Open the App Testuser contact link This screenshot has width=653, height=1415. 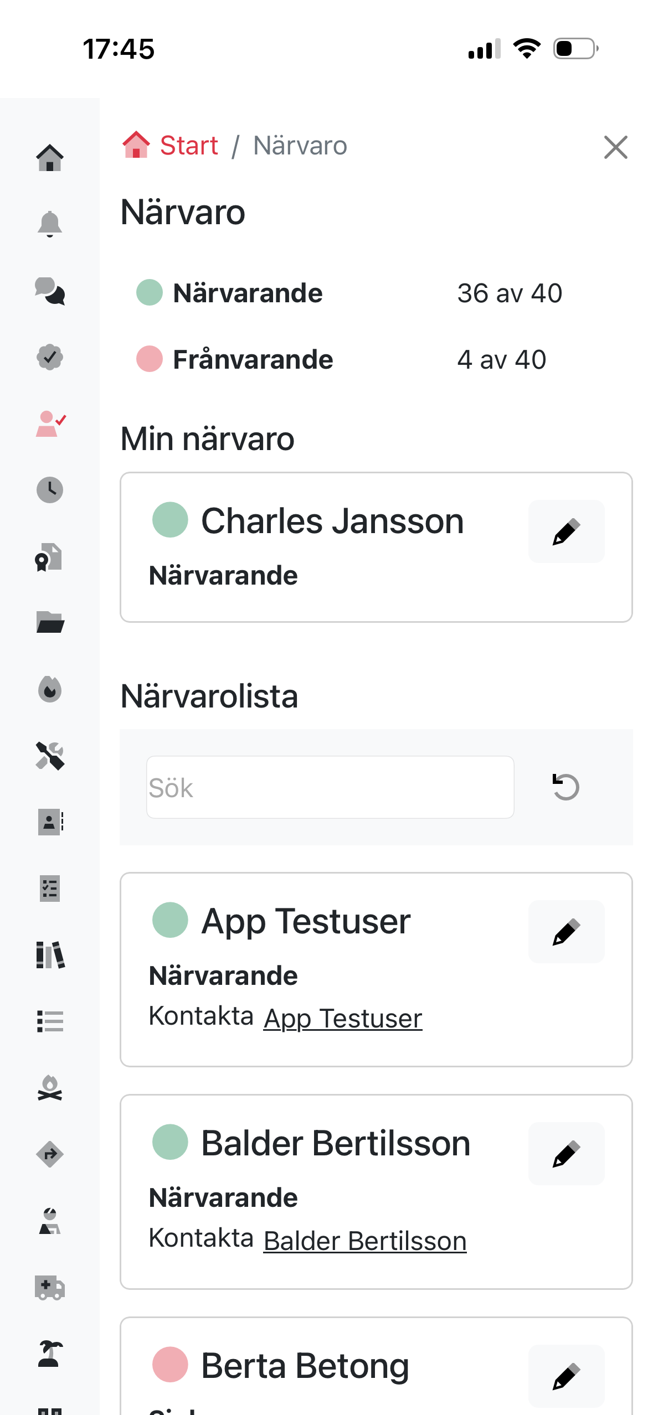(x=343, y=1019)
